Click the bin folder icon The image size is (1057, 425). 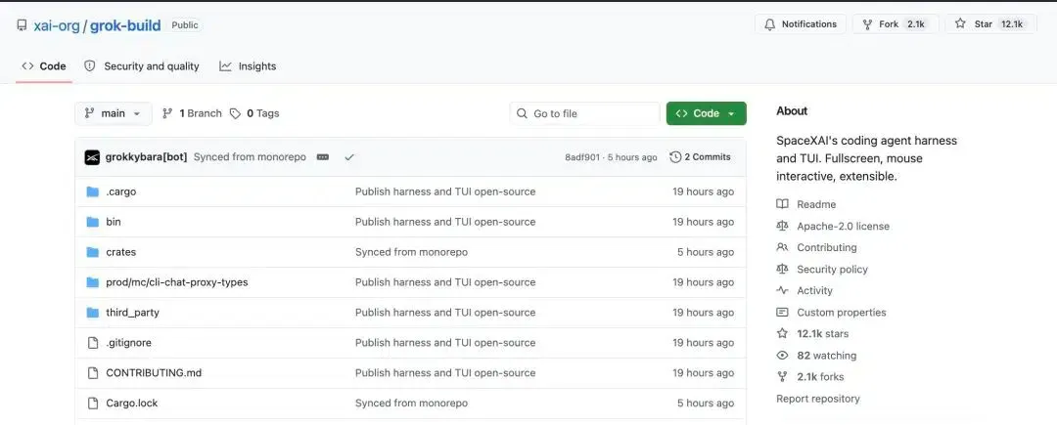point(93,222)
